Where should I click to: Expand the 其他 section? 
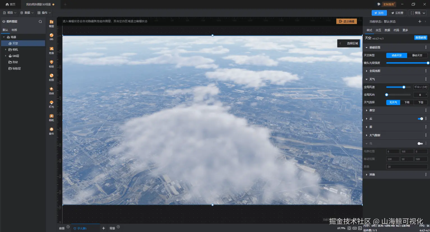(366, 175)
